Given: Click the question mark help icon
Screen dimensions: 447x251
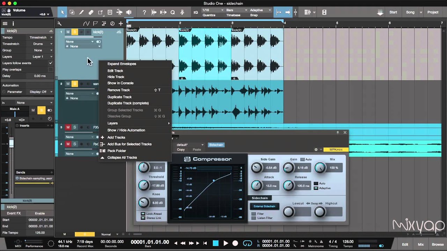Looking at the screenshot, I should pos(144,12).
